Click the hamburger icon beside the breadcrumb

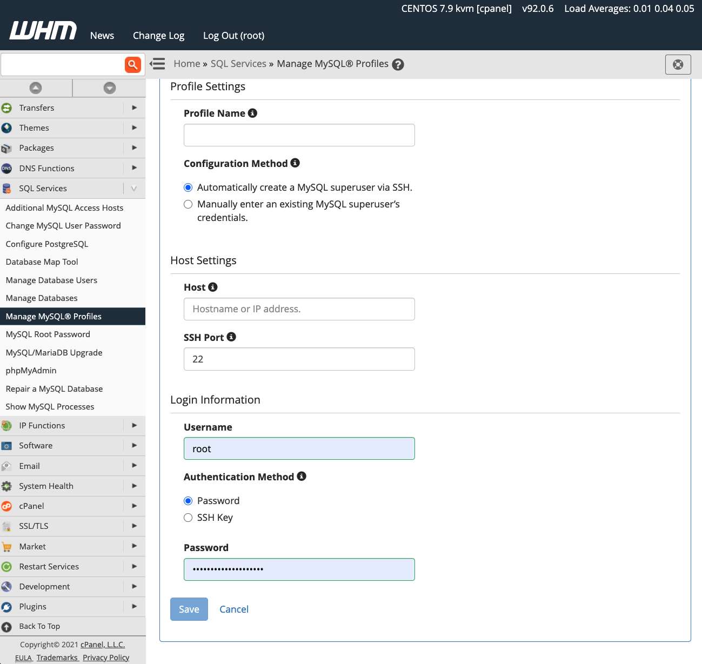coord(157,64)
